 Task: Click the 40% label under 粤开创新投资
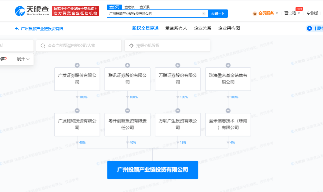133,142
